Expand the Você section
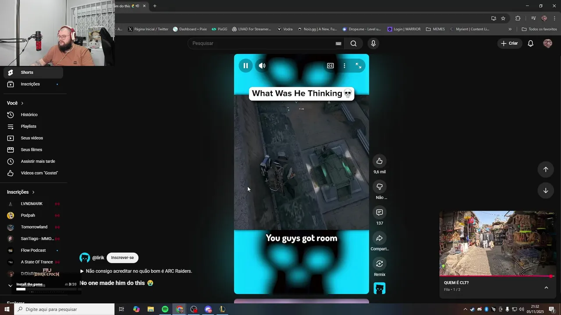 click(x=15, y=103)
